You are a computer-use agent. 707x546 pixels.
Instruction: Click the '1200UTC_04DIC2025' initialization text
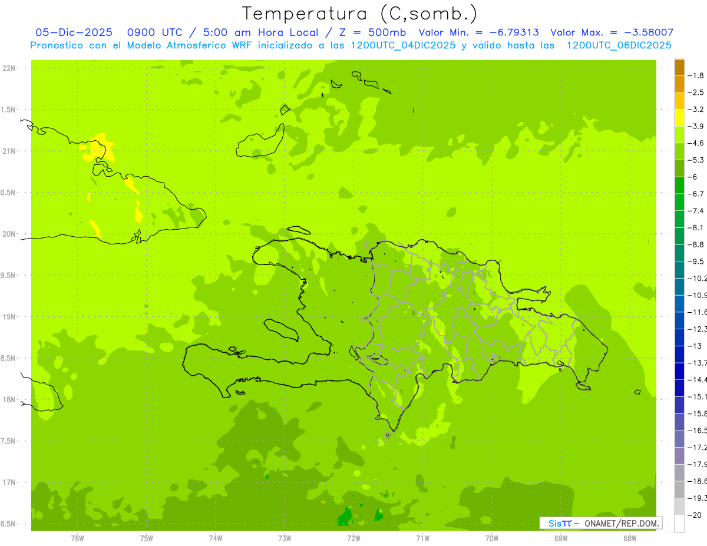(404, 45)
